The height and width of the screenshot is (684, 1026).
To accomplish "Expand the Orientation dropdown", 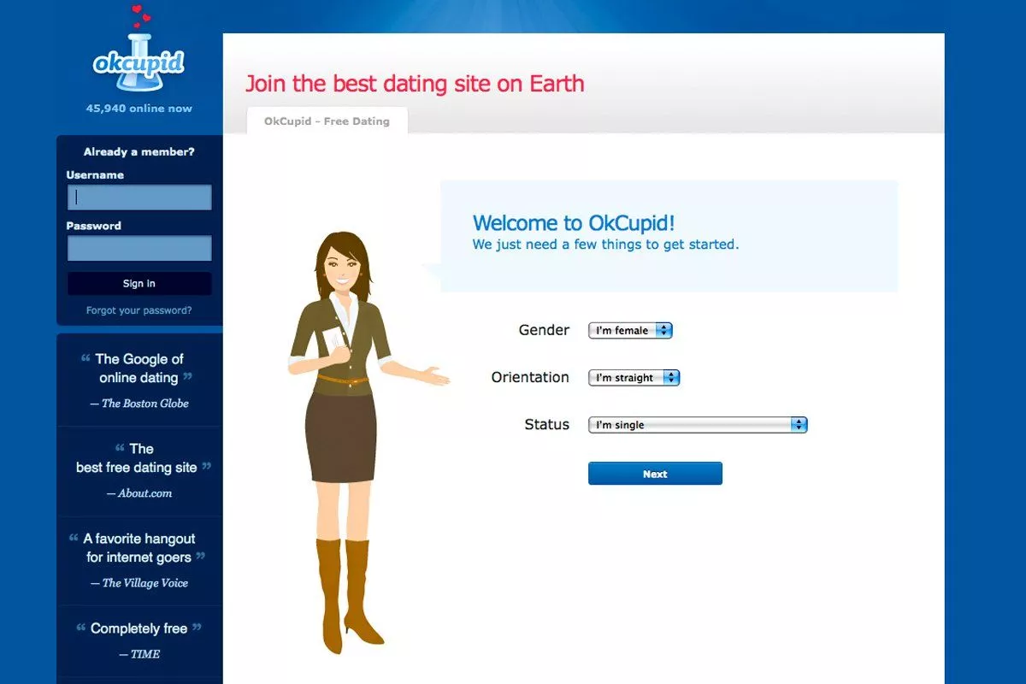I will [x=634, y=378].
